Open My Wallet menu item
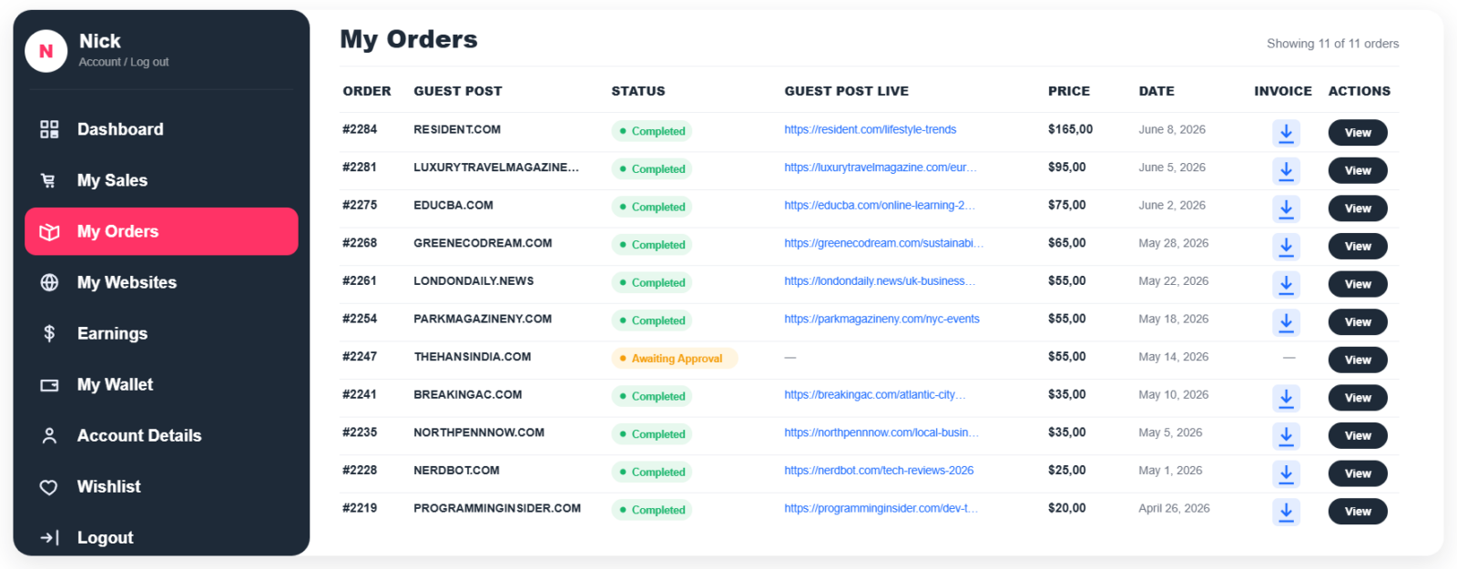Image resolution: width=1457 pixels, height=569 pixels. point(161,384)
